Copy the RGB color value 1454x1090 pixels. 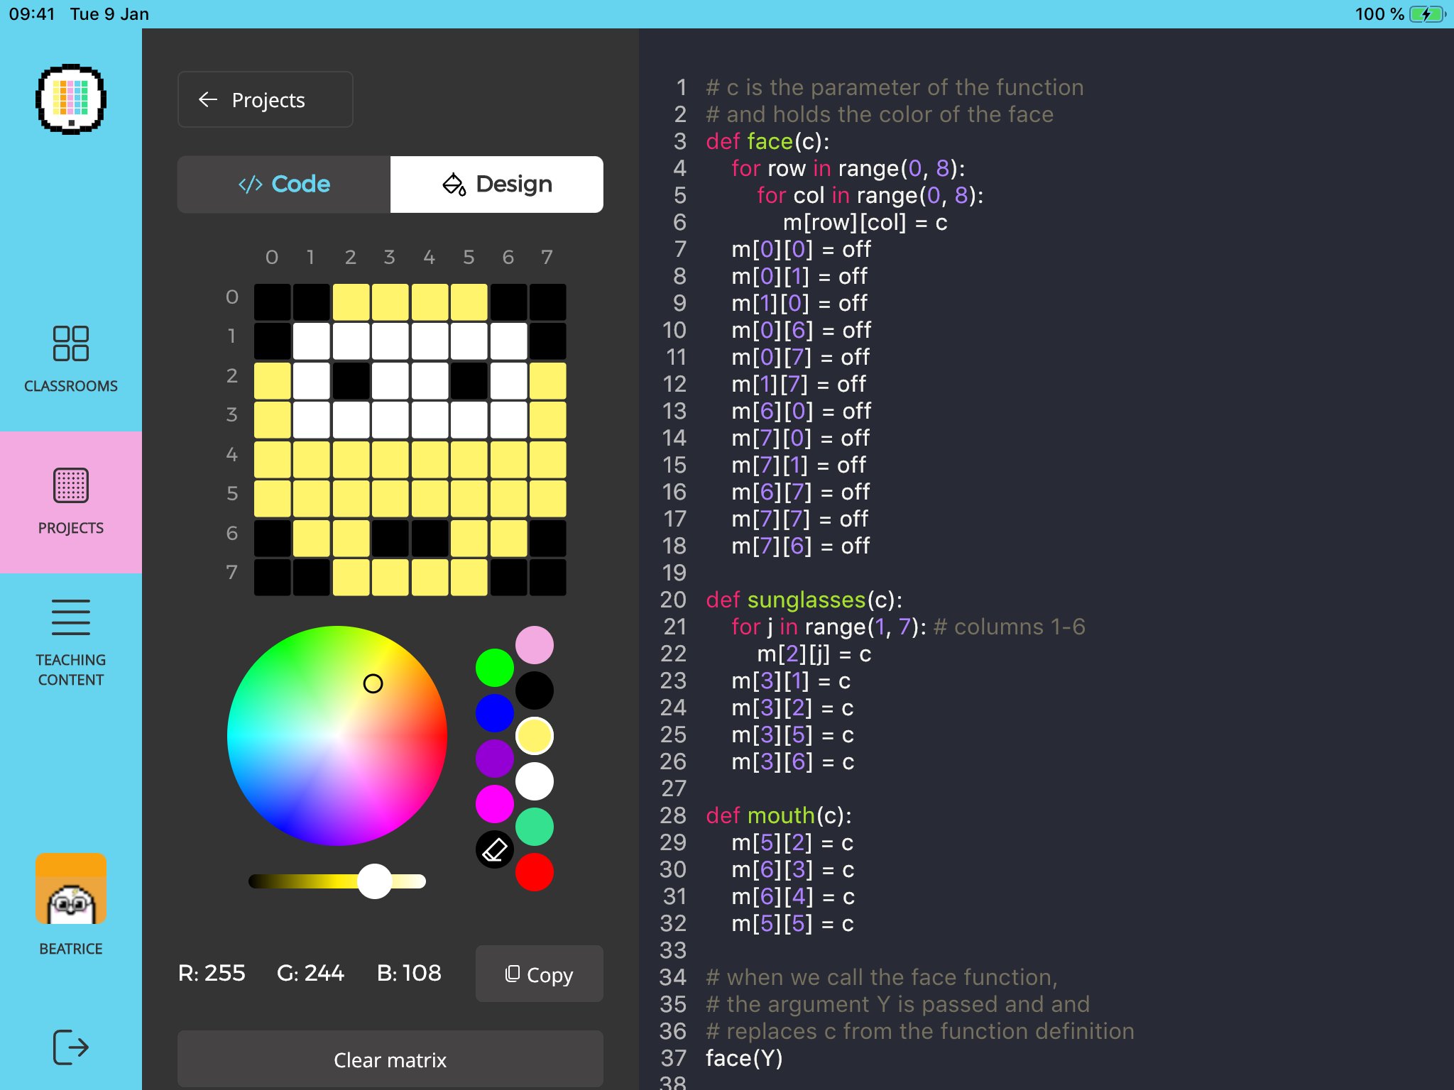point(540,974)
